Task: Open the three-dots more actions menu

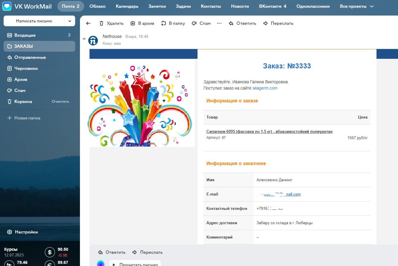Action: [219, 23]
